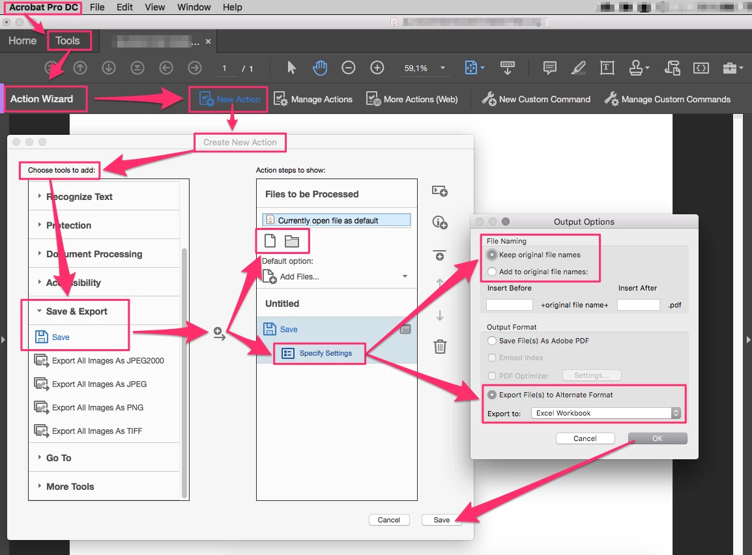Click OK in Output Options dialog
The height and width of the screenshot is (555, 752).
pyautogui.click(x=658, y=438)
